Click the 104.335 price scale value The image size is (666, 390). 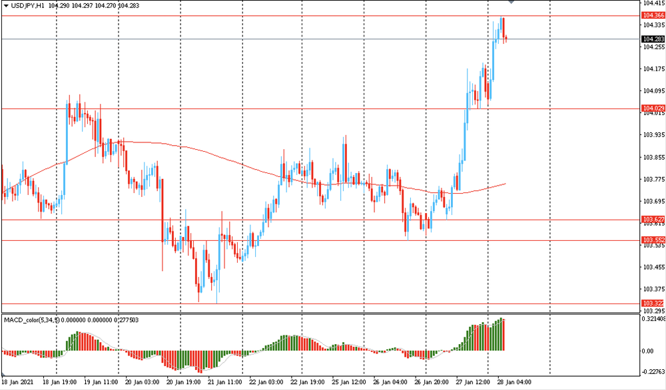pyautogui.click(x=654, y=25)
